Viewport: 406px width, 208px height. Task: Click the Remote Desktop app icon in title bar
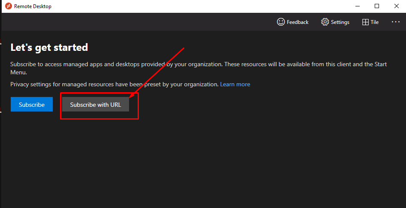point(9,6)
